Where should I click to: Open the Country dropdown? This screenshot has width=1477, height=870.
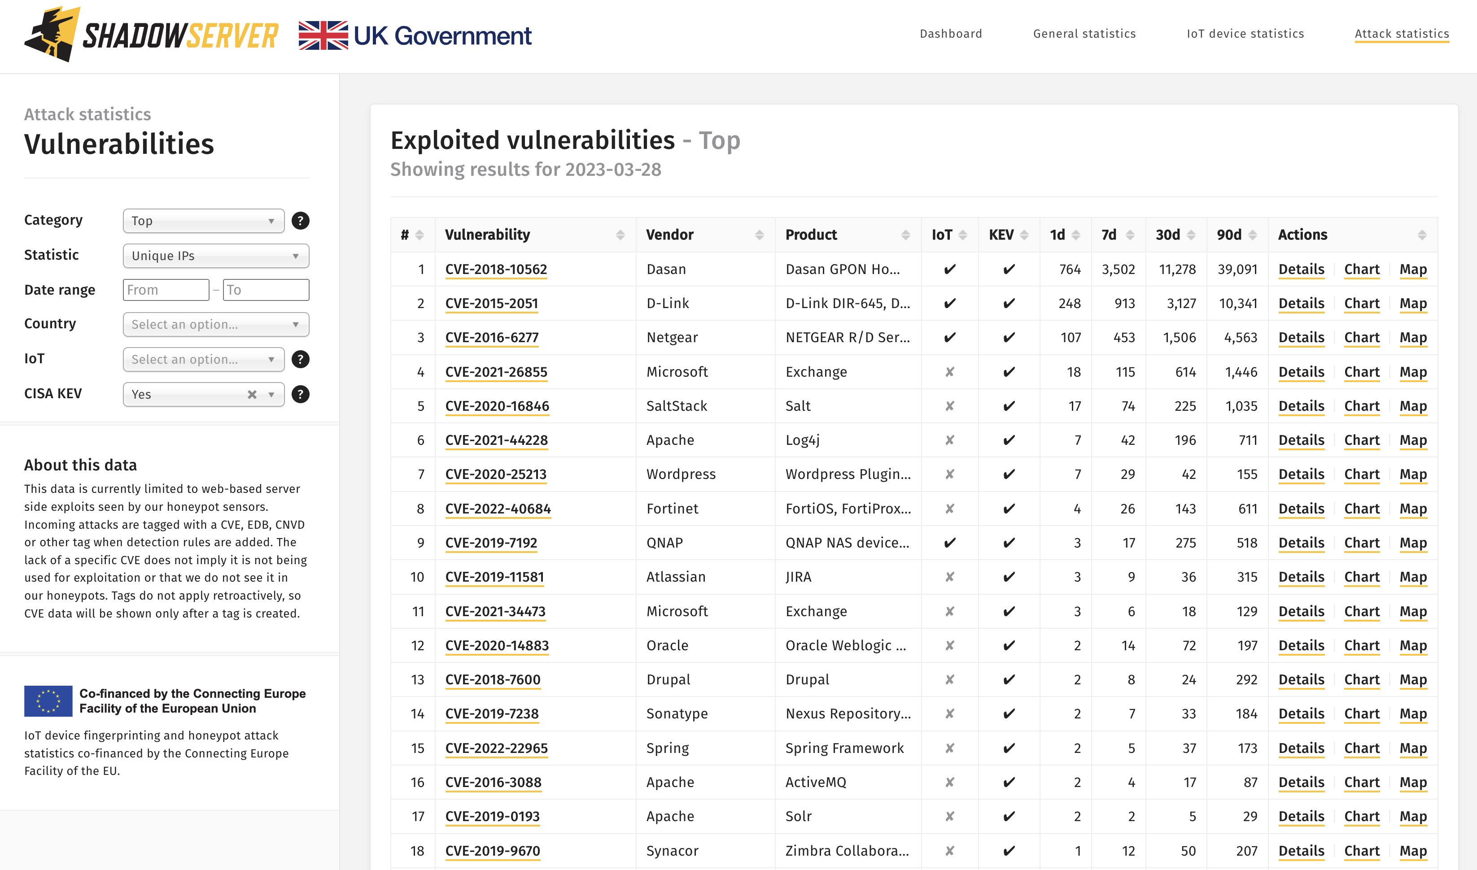pyautogui.click(x=216, y=324)
